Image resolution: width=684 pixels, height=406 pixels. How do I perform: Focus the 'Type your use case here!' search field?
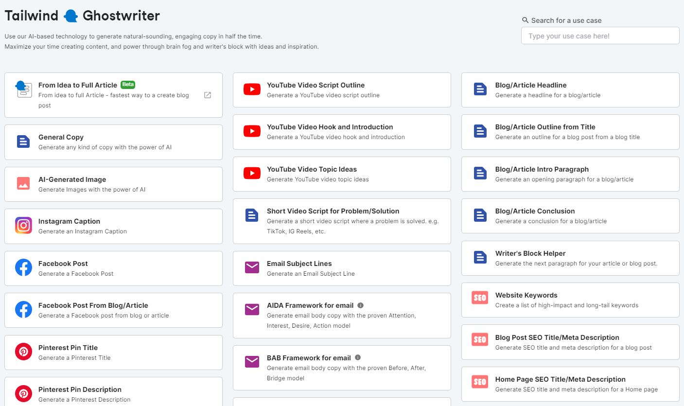(600, 35)
